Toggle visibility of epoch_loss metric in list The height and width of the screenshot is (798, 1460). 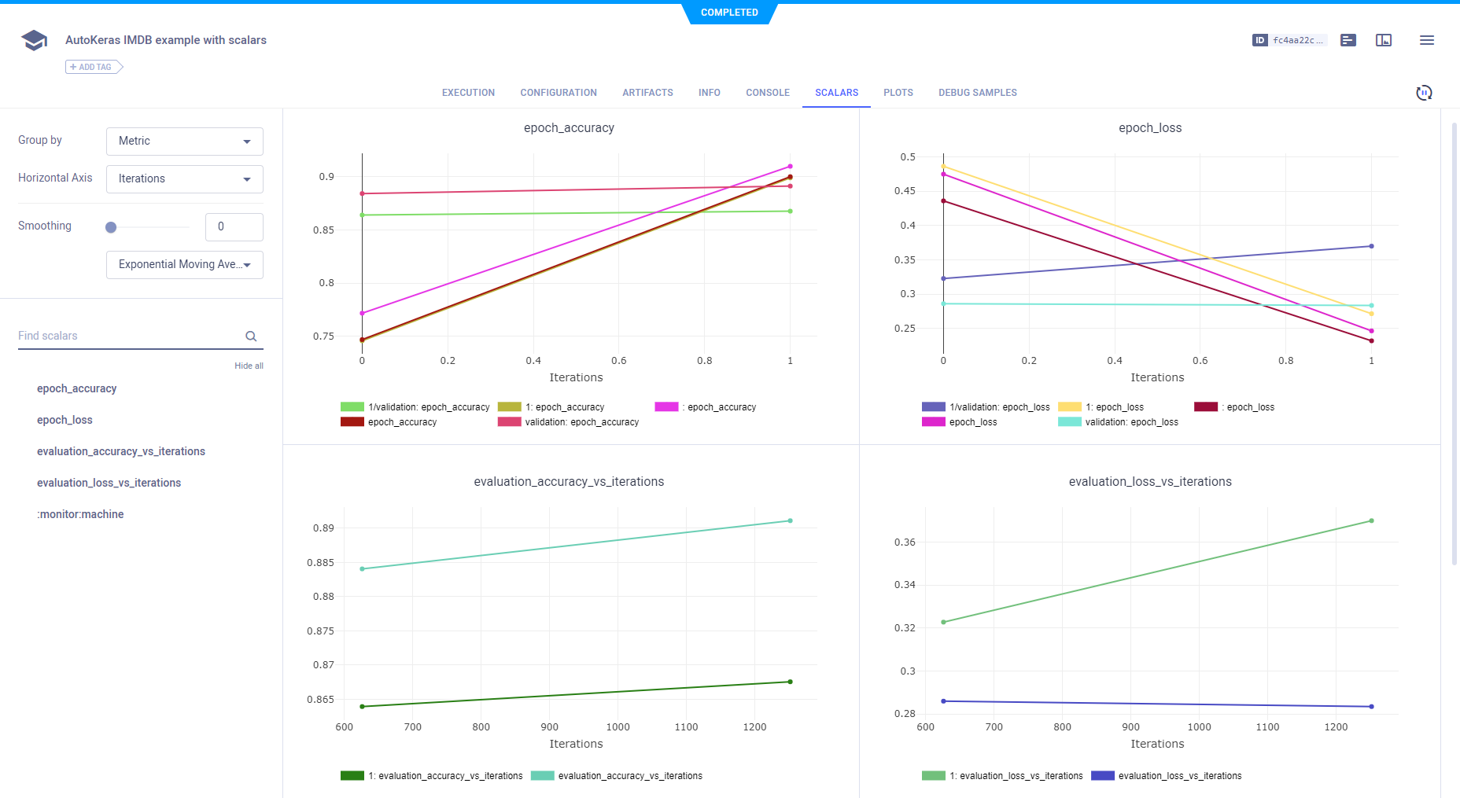pyautogui.click(x=65, y=420)
